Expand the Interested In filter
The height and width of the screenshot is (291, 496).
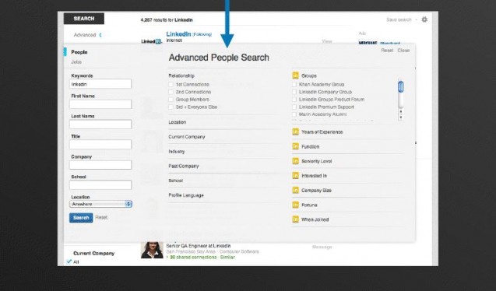[314, 176]
